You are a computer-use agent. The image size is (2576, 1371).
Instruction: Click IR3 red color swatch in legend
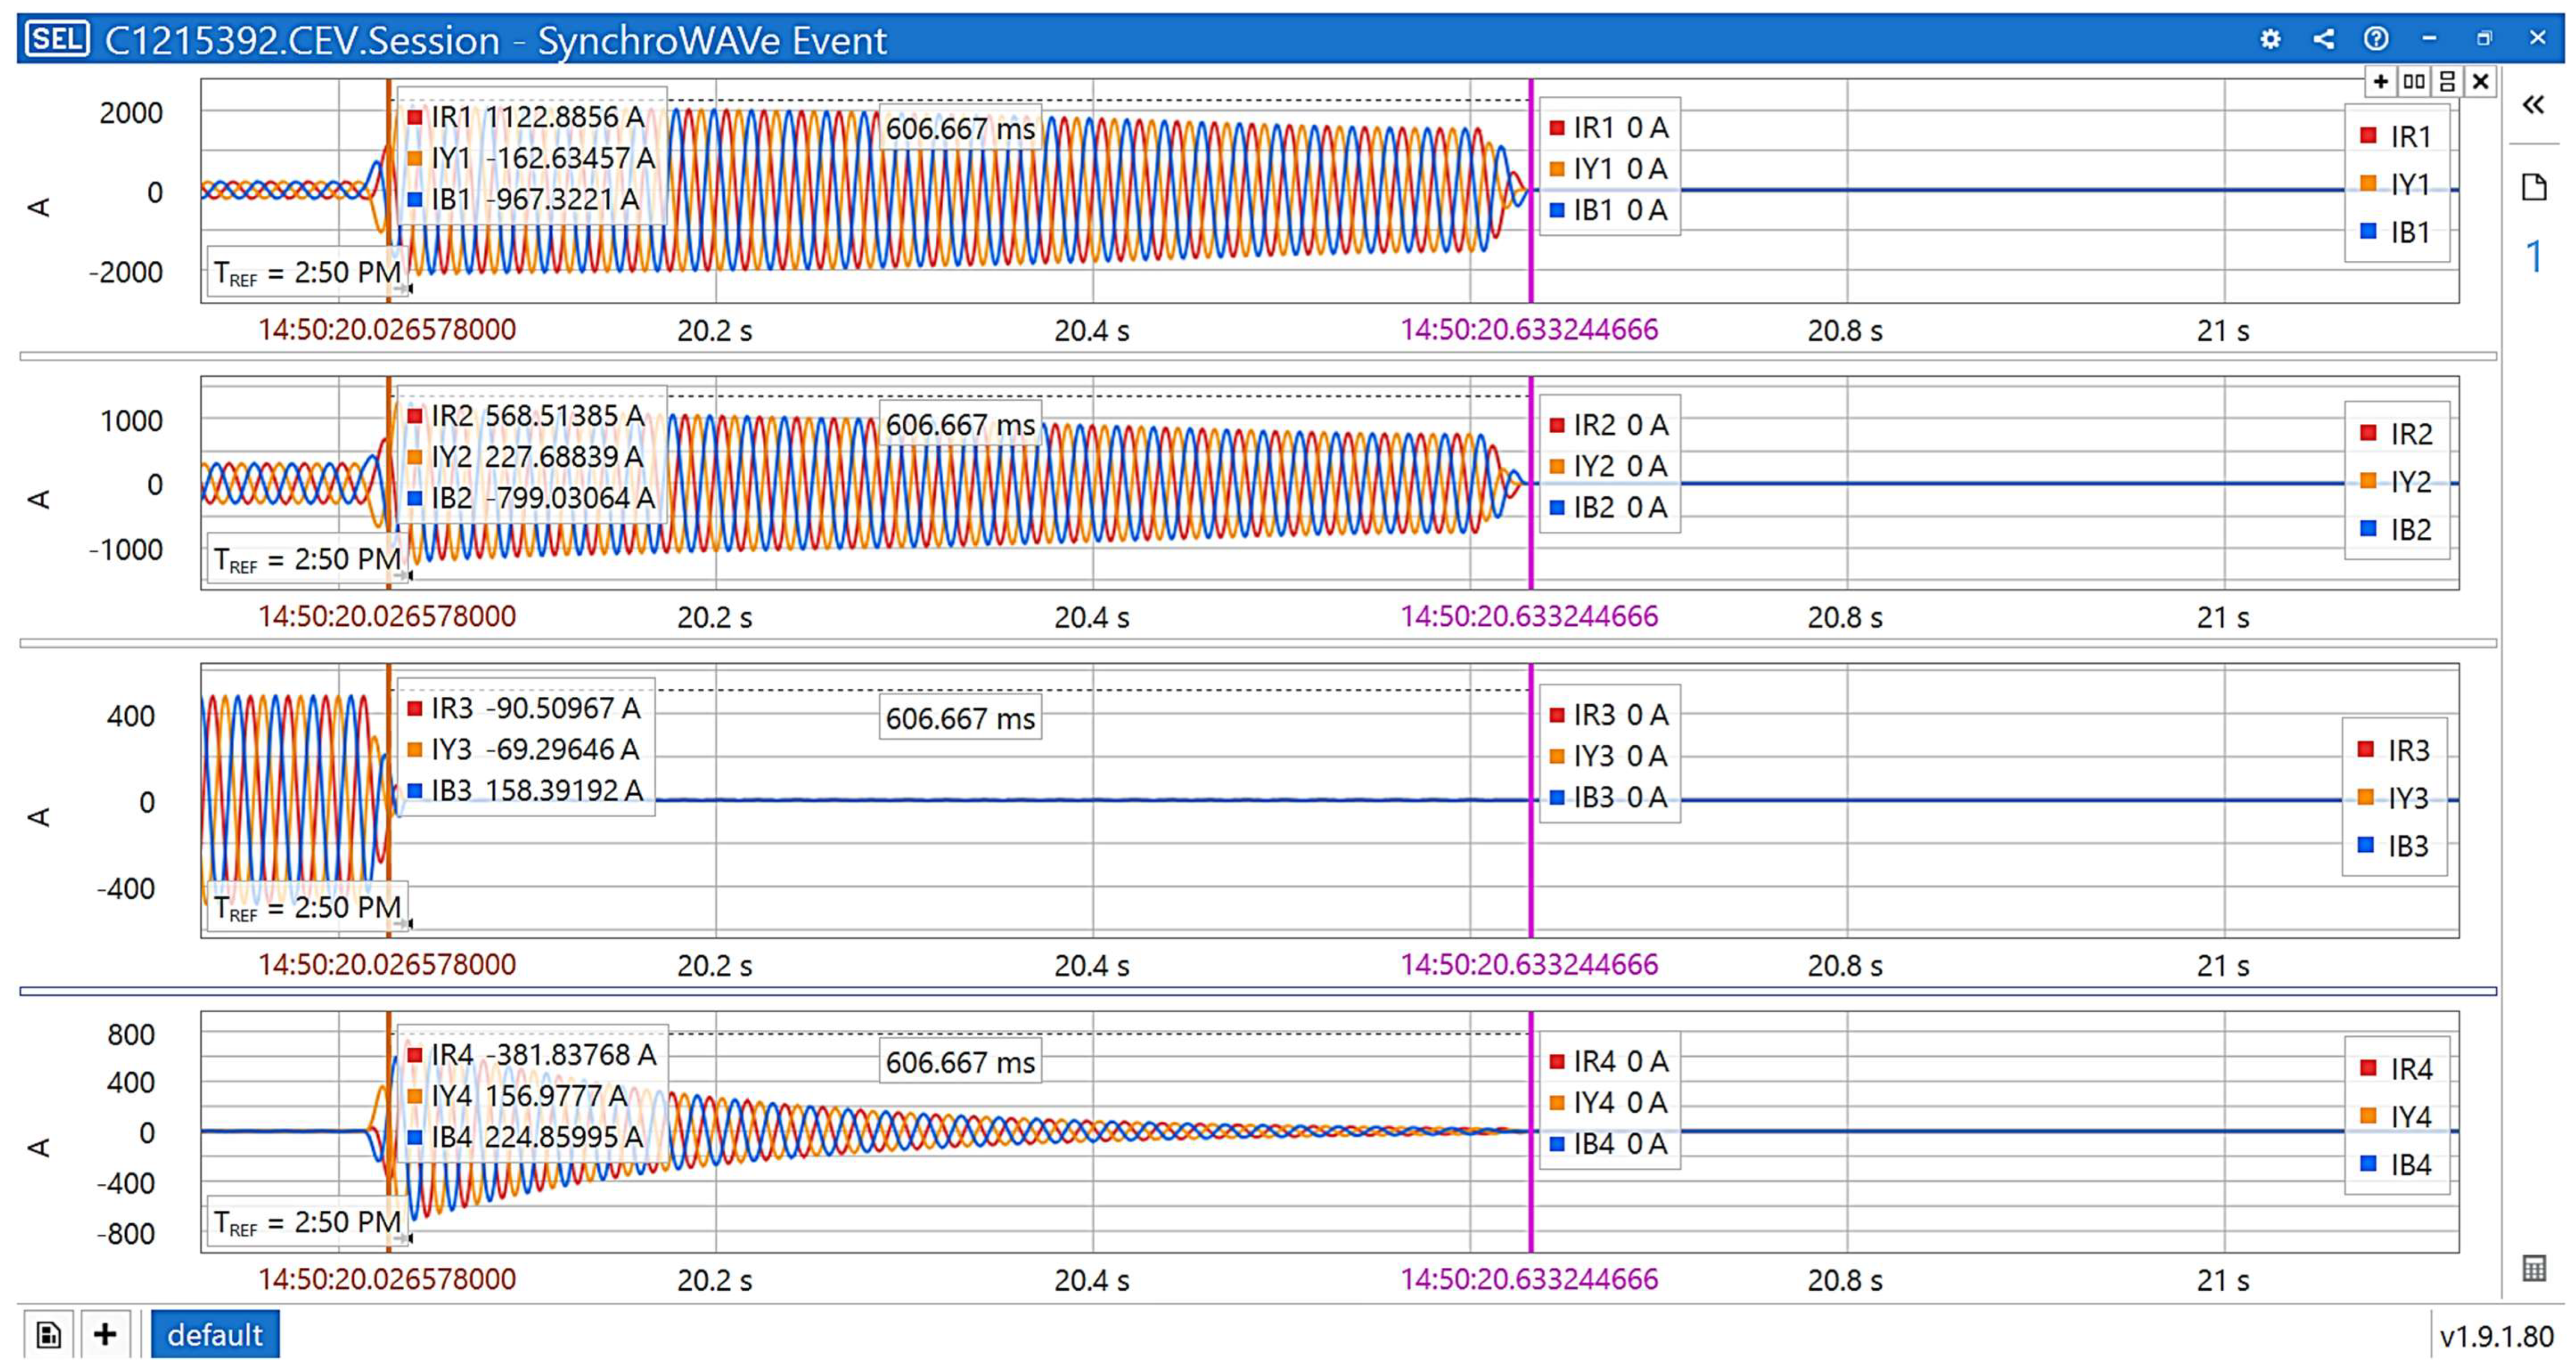[x=2365, y=749]
